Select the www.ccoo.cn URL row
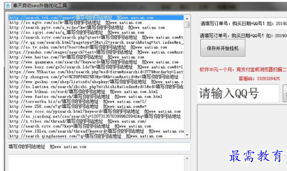This screenshot has width=287, height=171. click(x=96, y=112)
